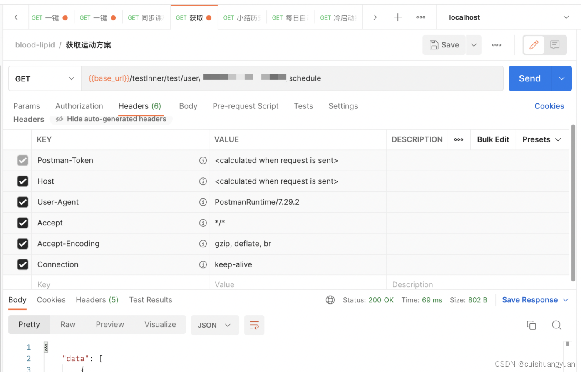
Task: Open the GET method dropdown
Action: point(45,78)
